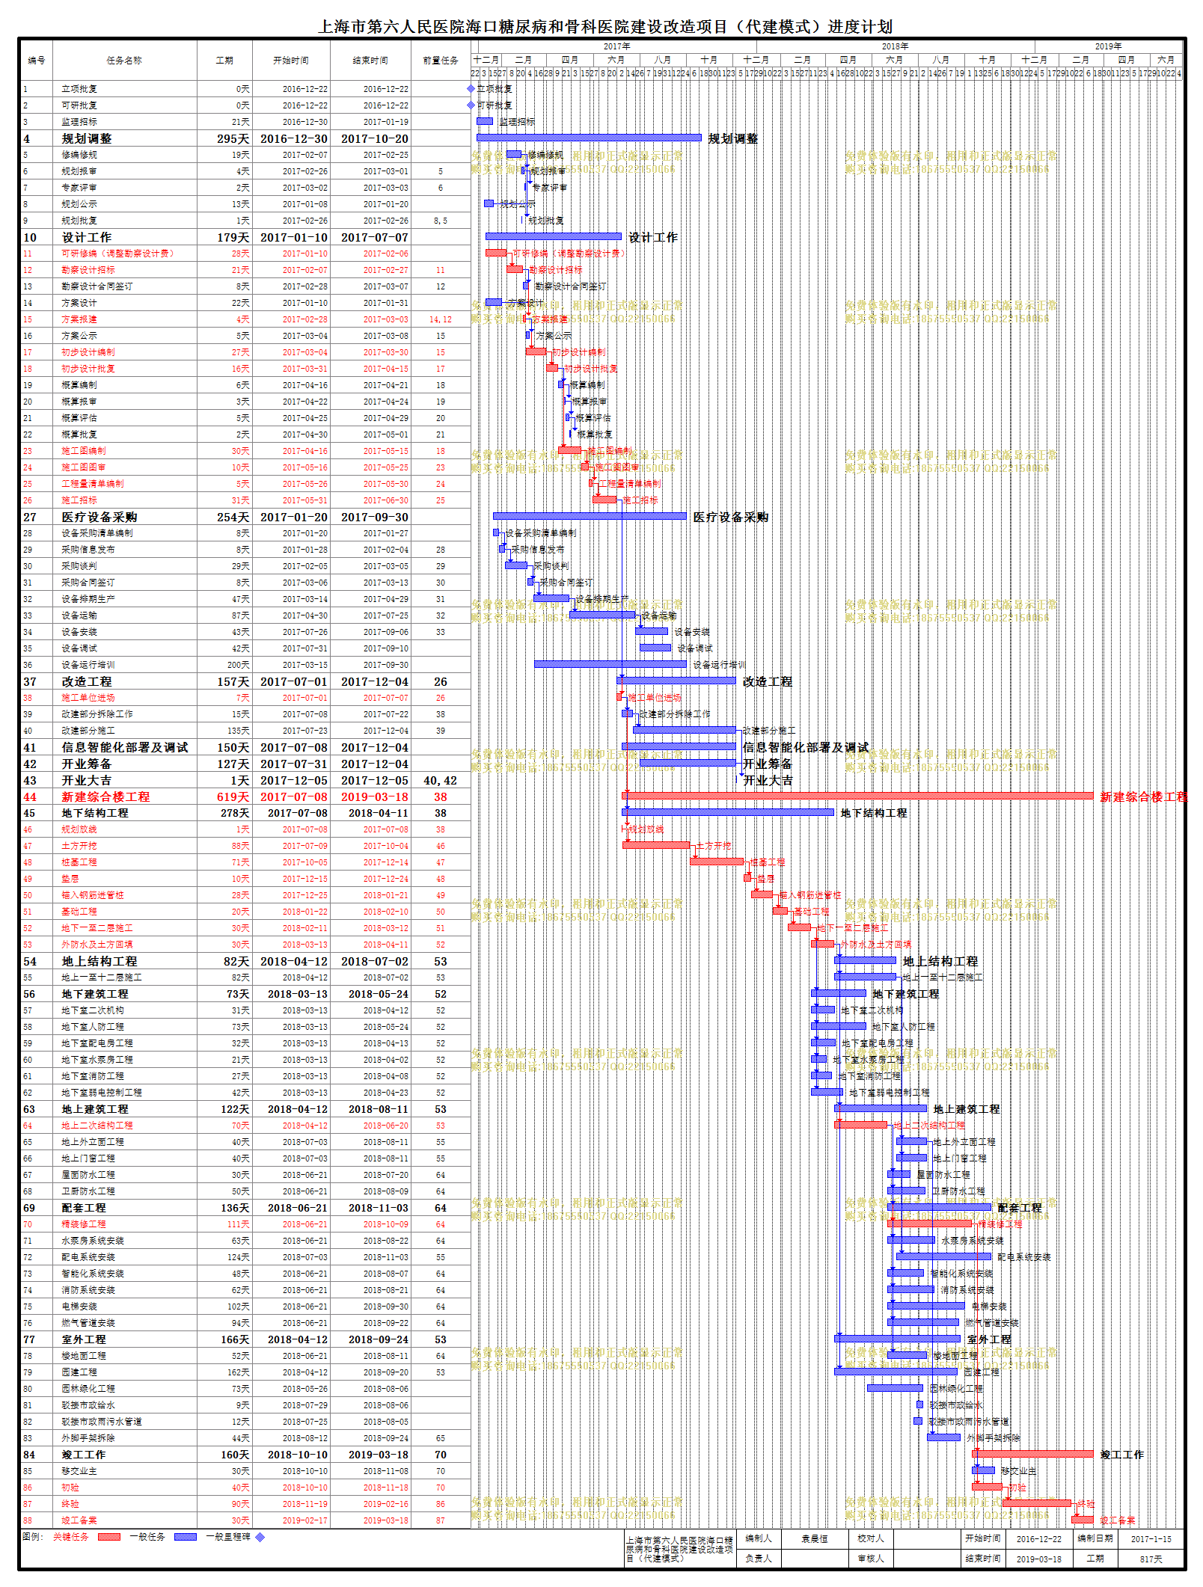Select the 2019年 year header in the timeline
1203x1587 pixels.
1108,46
